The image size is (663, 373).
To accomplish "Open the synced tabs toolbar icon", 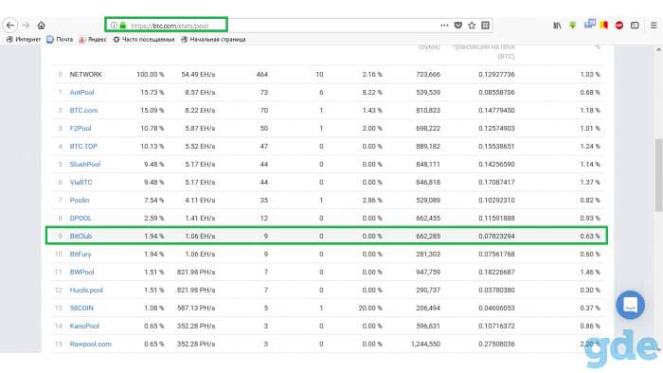I will pyautogui.click(x=589, y=24).
